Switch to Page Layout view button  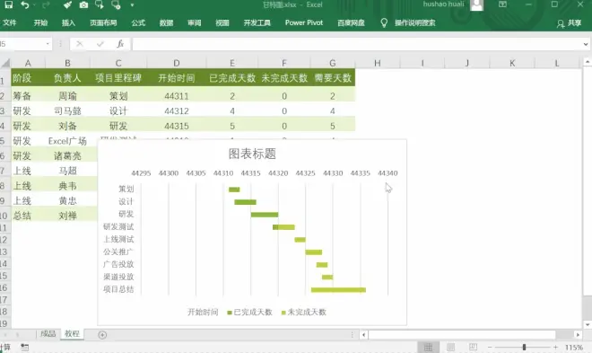[450, 347]
